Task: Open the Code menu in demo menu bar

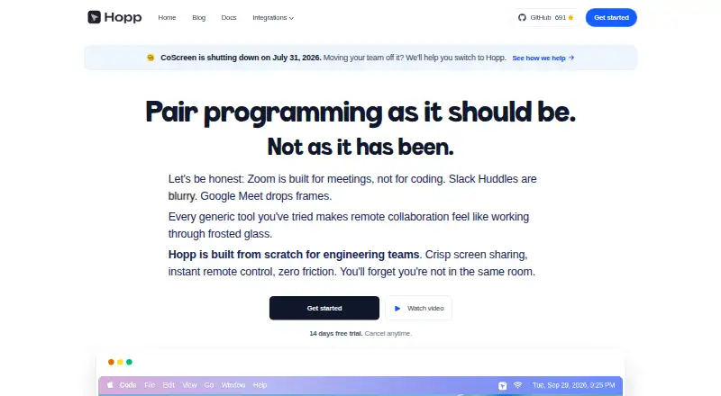Action: [x=128, y=385]
